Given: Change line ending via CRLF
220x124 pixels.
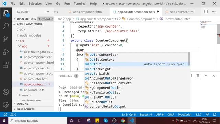Looking at the screenshot, I should (x=170, y=115).
